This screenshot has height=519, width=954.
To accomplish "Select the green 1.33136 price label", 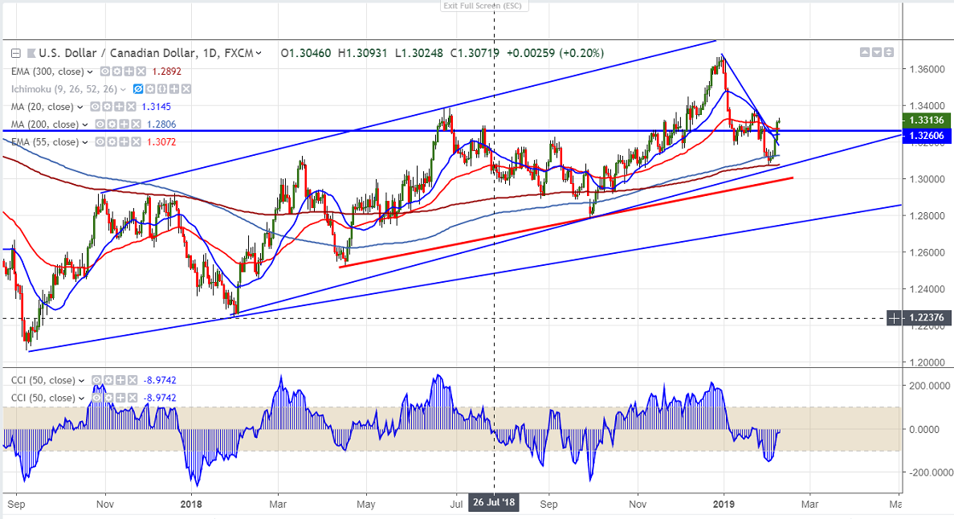I will pyautogui.click(x=926, y=121).
